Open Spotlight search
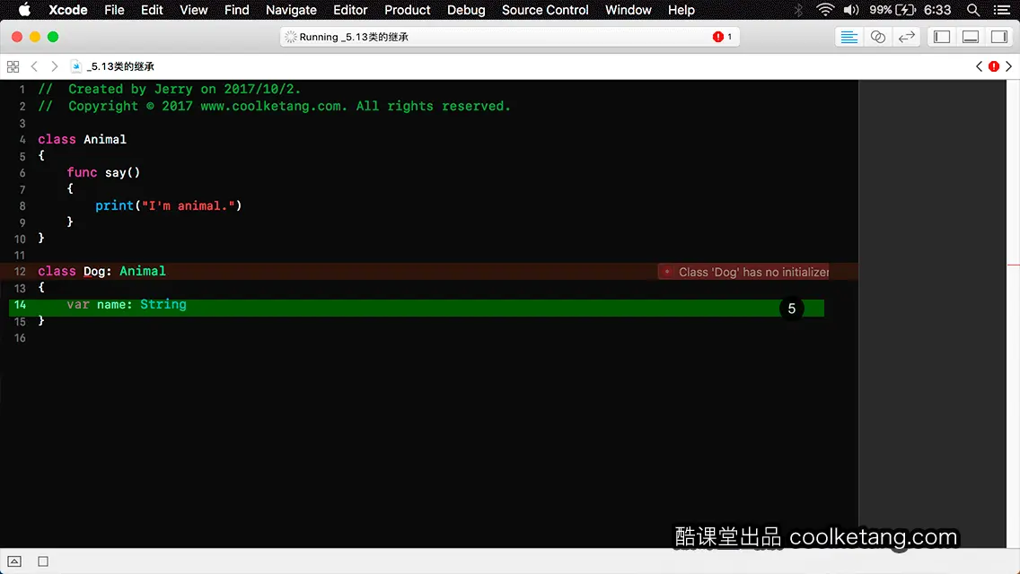 click(x=973, y=10)
